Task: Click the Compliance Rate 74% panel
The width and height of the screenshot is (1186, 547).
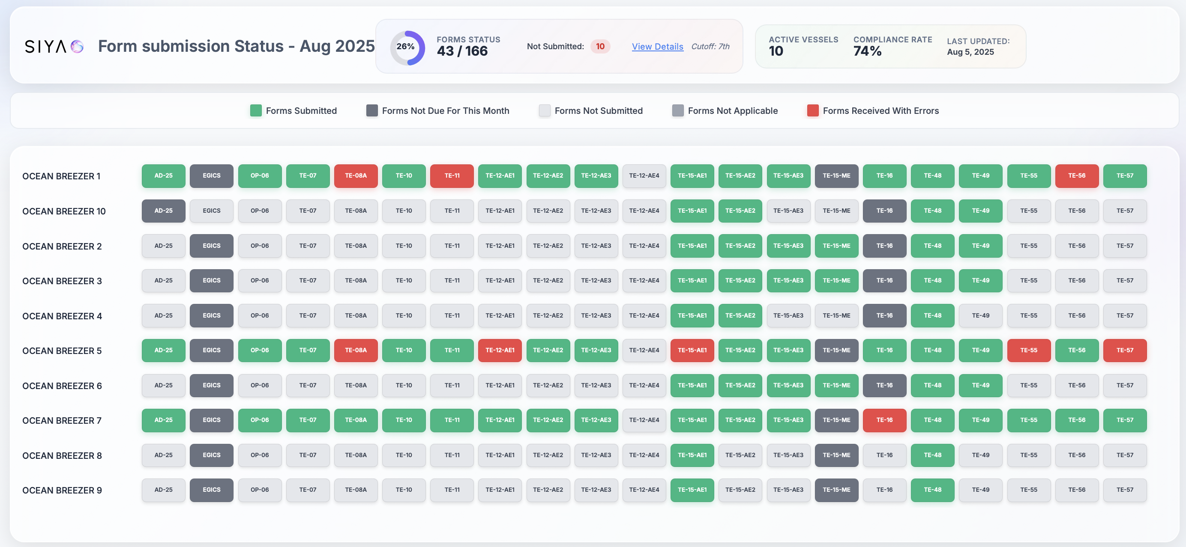Action: click(x=893, y=47)
